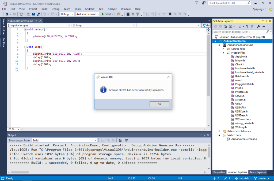The image size is (274, 181).
Task: Expand the Referenced Libraries node
Action: pos(219,131)
